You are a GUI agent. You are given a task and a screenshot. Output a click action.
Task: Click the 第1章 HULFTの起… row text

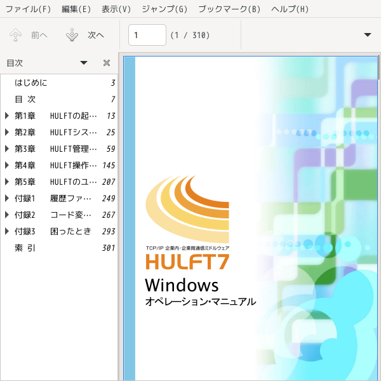[56, 116]
